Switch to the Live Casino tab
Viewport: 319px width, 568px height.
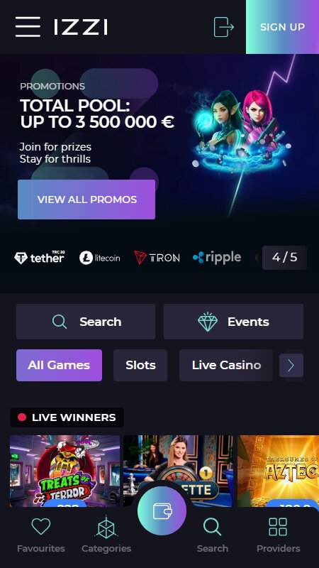pos(226,365)
